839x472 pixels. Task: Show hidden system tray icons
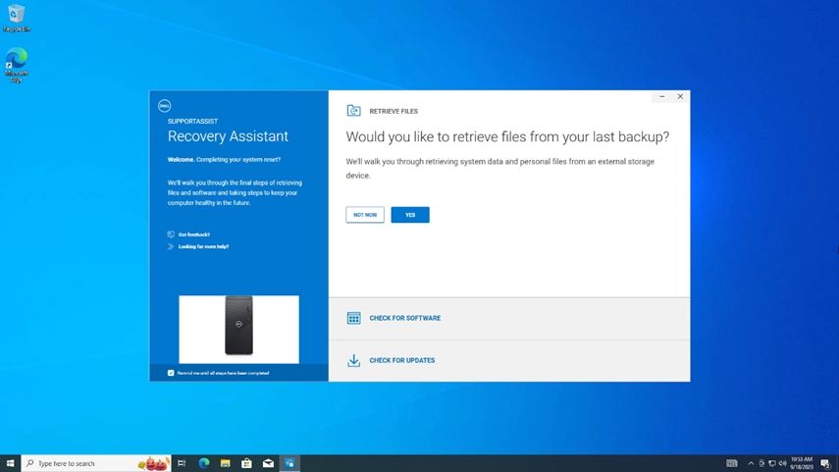coord(751,463)
